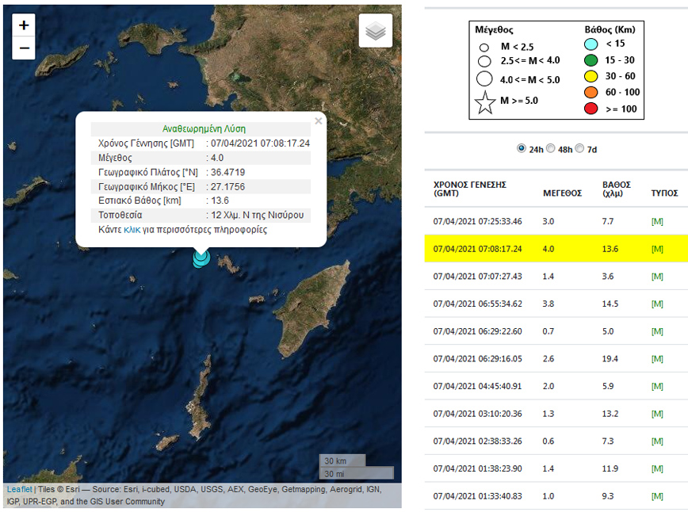
Task: Open [M] link for the 07:25:33.46 event
Action: [x=657, y=221]
